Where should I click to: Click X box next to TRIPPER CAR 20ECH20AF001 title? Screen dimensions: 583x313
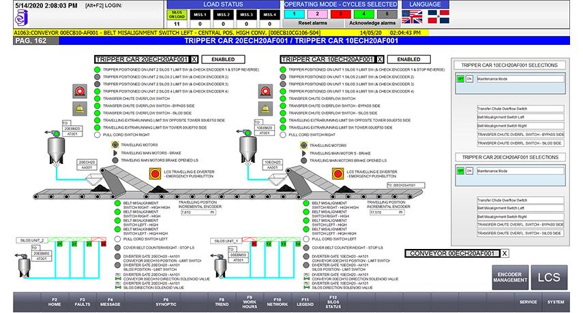coord(194,59)
